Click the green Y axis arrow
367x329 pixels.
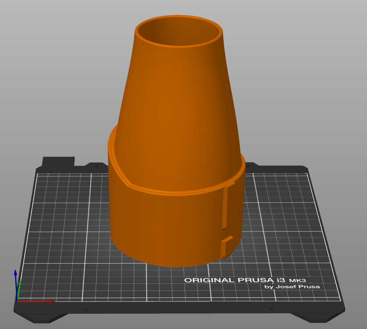click(19, 290)
